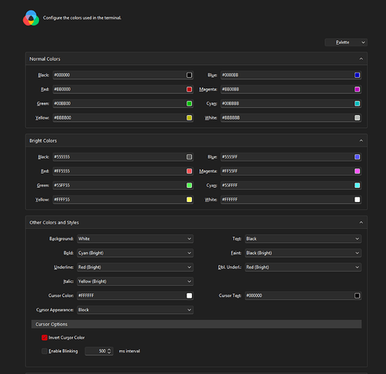This screenshot has height=374, width=386.
Task: Open the Dbl. Underl. color dropdown
Action: click(x=303, y=267)
